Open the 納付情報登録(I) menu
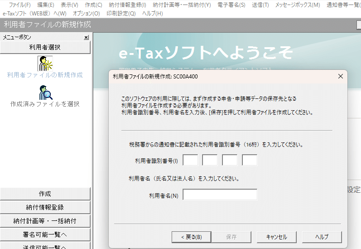Screen dimensions: 361x249 click(x=127, y=5)
